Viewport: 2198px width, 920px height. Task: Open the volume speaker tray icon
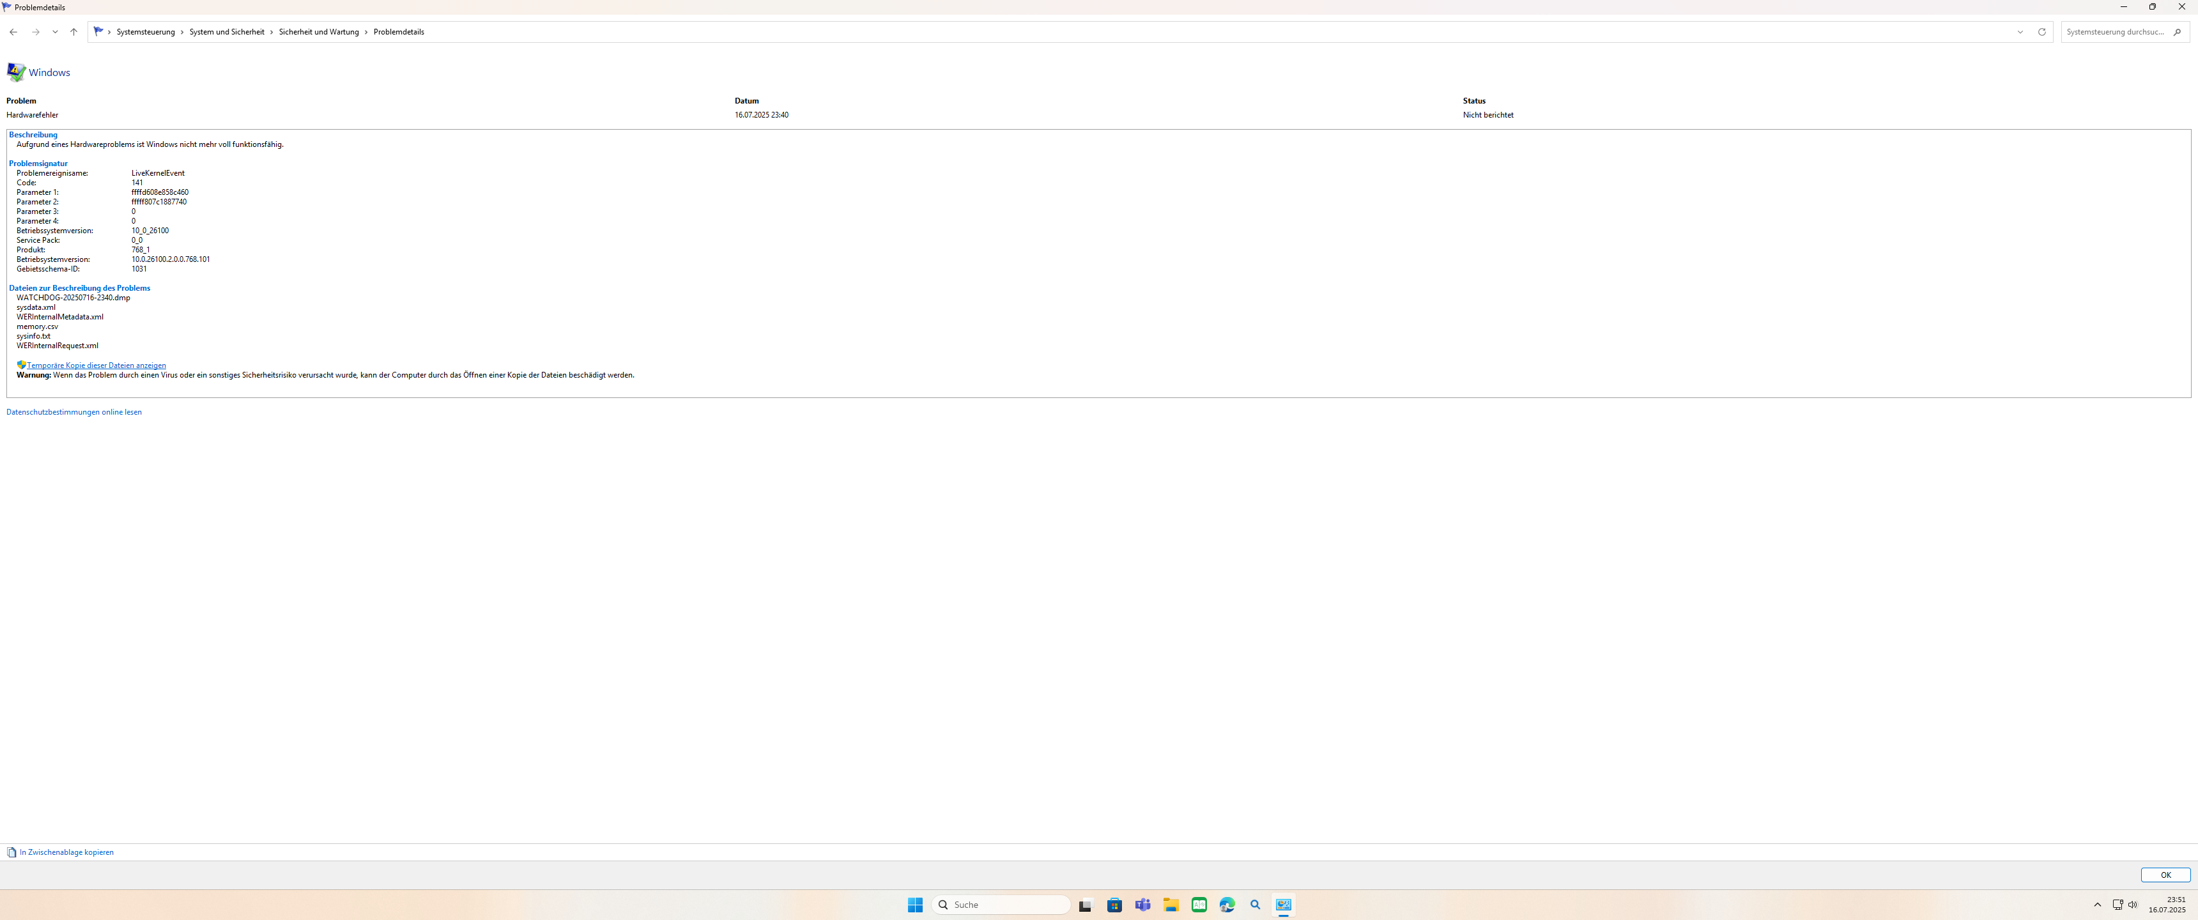click(x=2132, y=905)
